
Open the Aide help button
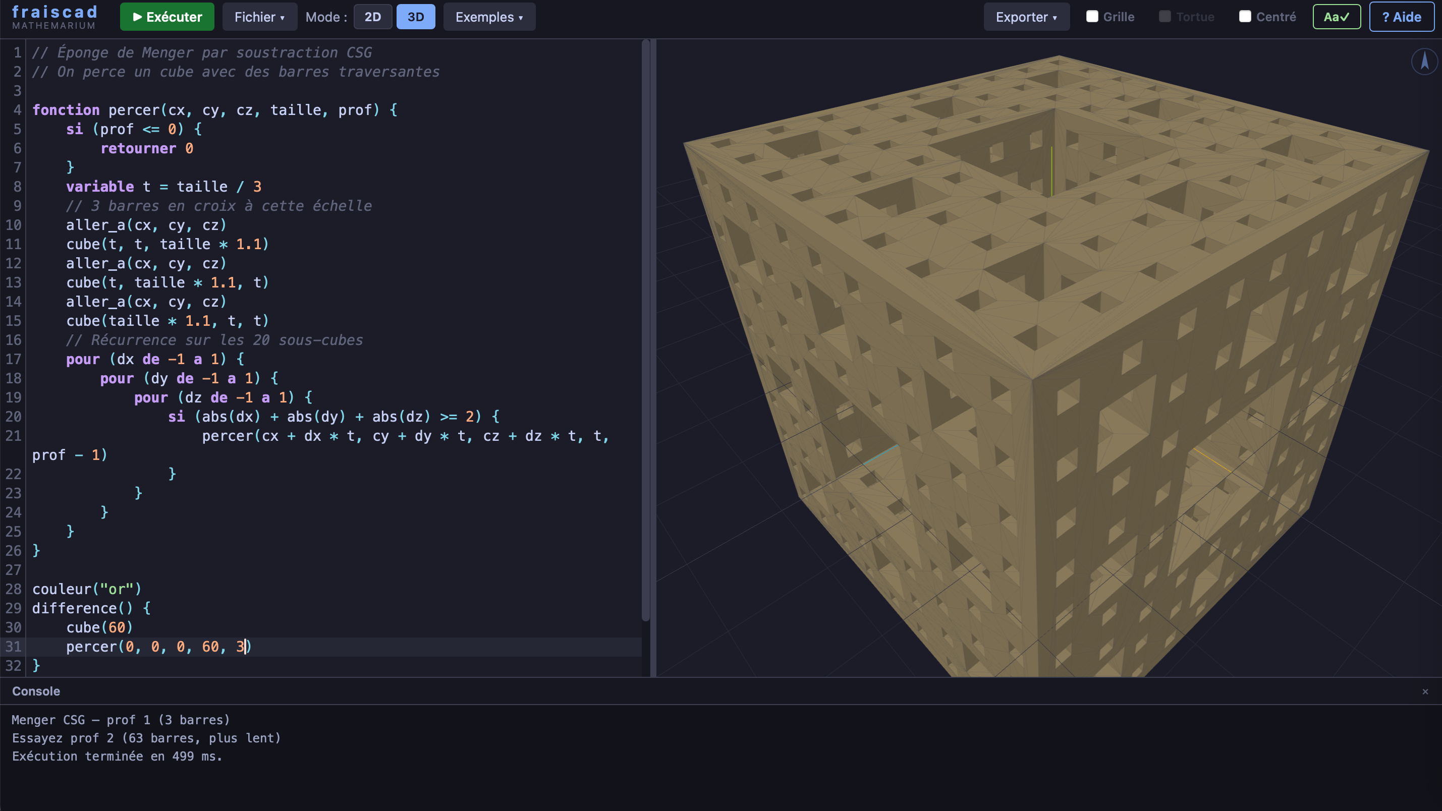coord(1401,17)
